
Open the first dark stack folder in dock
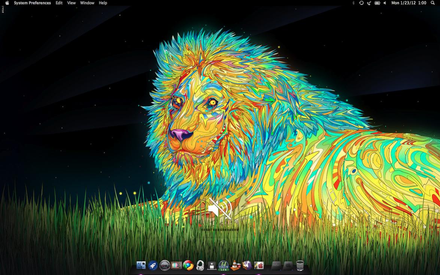(x=276, y=265)
